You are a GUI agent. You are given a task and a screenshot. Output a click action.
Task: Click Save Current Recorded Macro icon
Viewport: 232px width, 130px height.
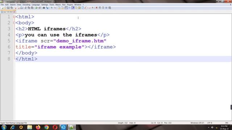point(109,8)
